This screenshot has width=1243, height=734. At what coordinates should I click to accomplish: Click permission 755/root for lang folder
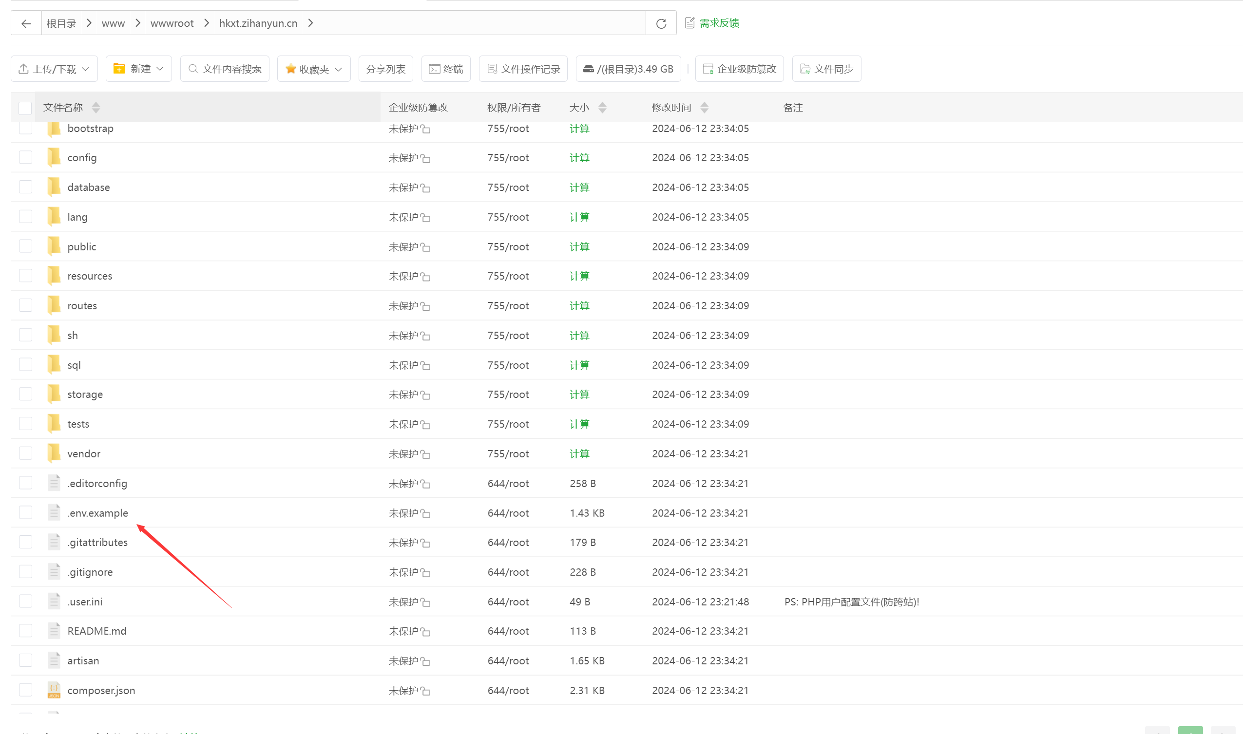point(508,217)
